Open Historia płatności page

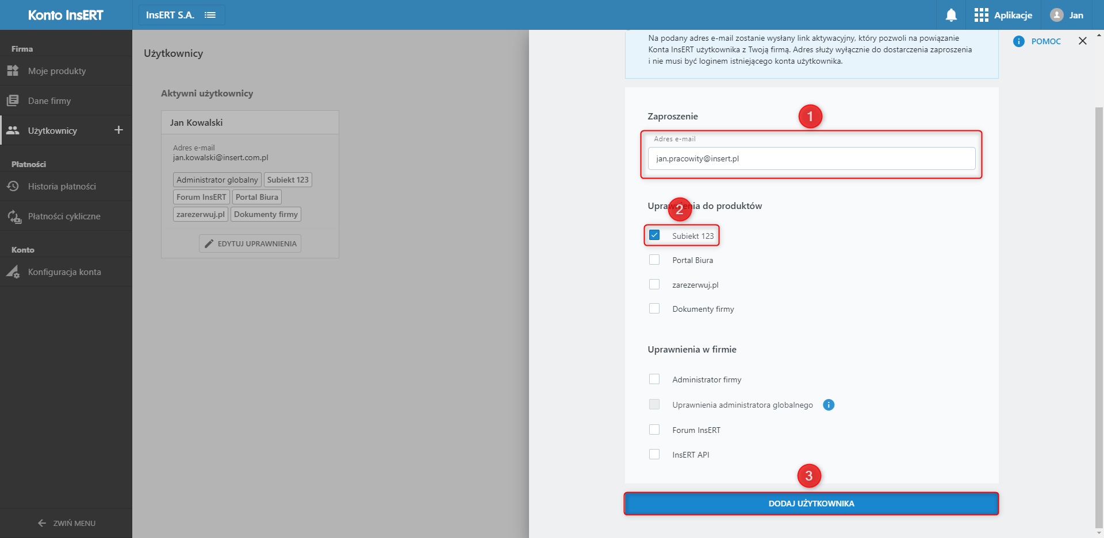(x=66, y=186)
